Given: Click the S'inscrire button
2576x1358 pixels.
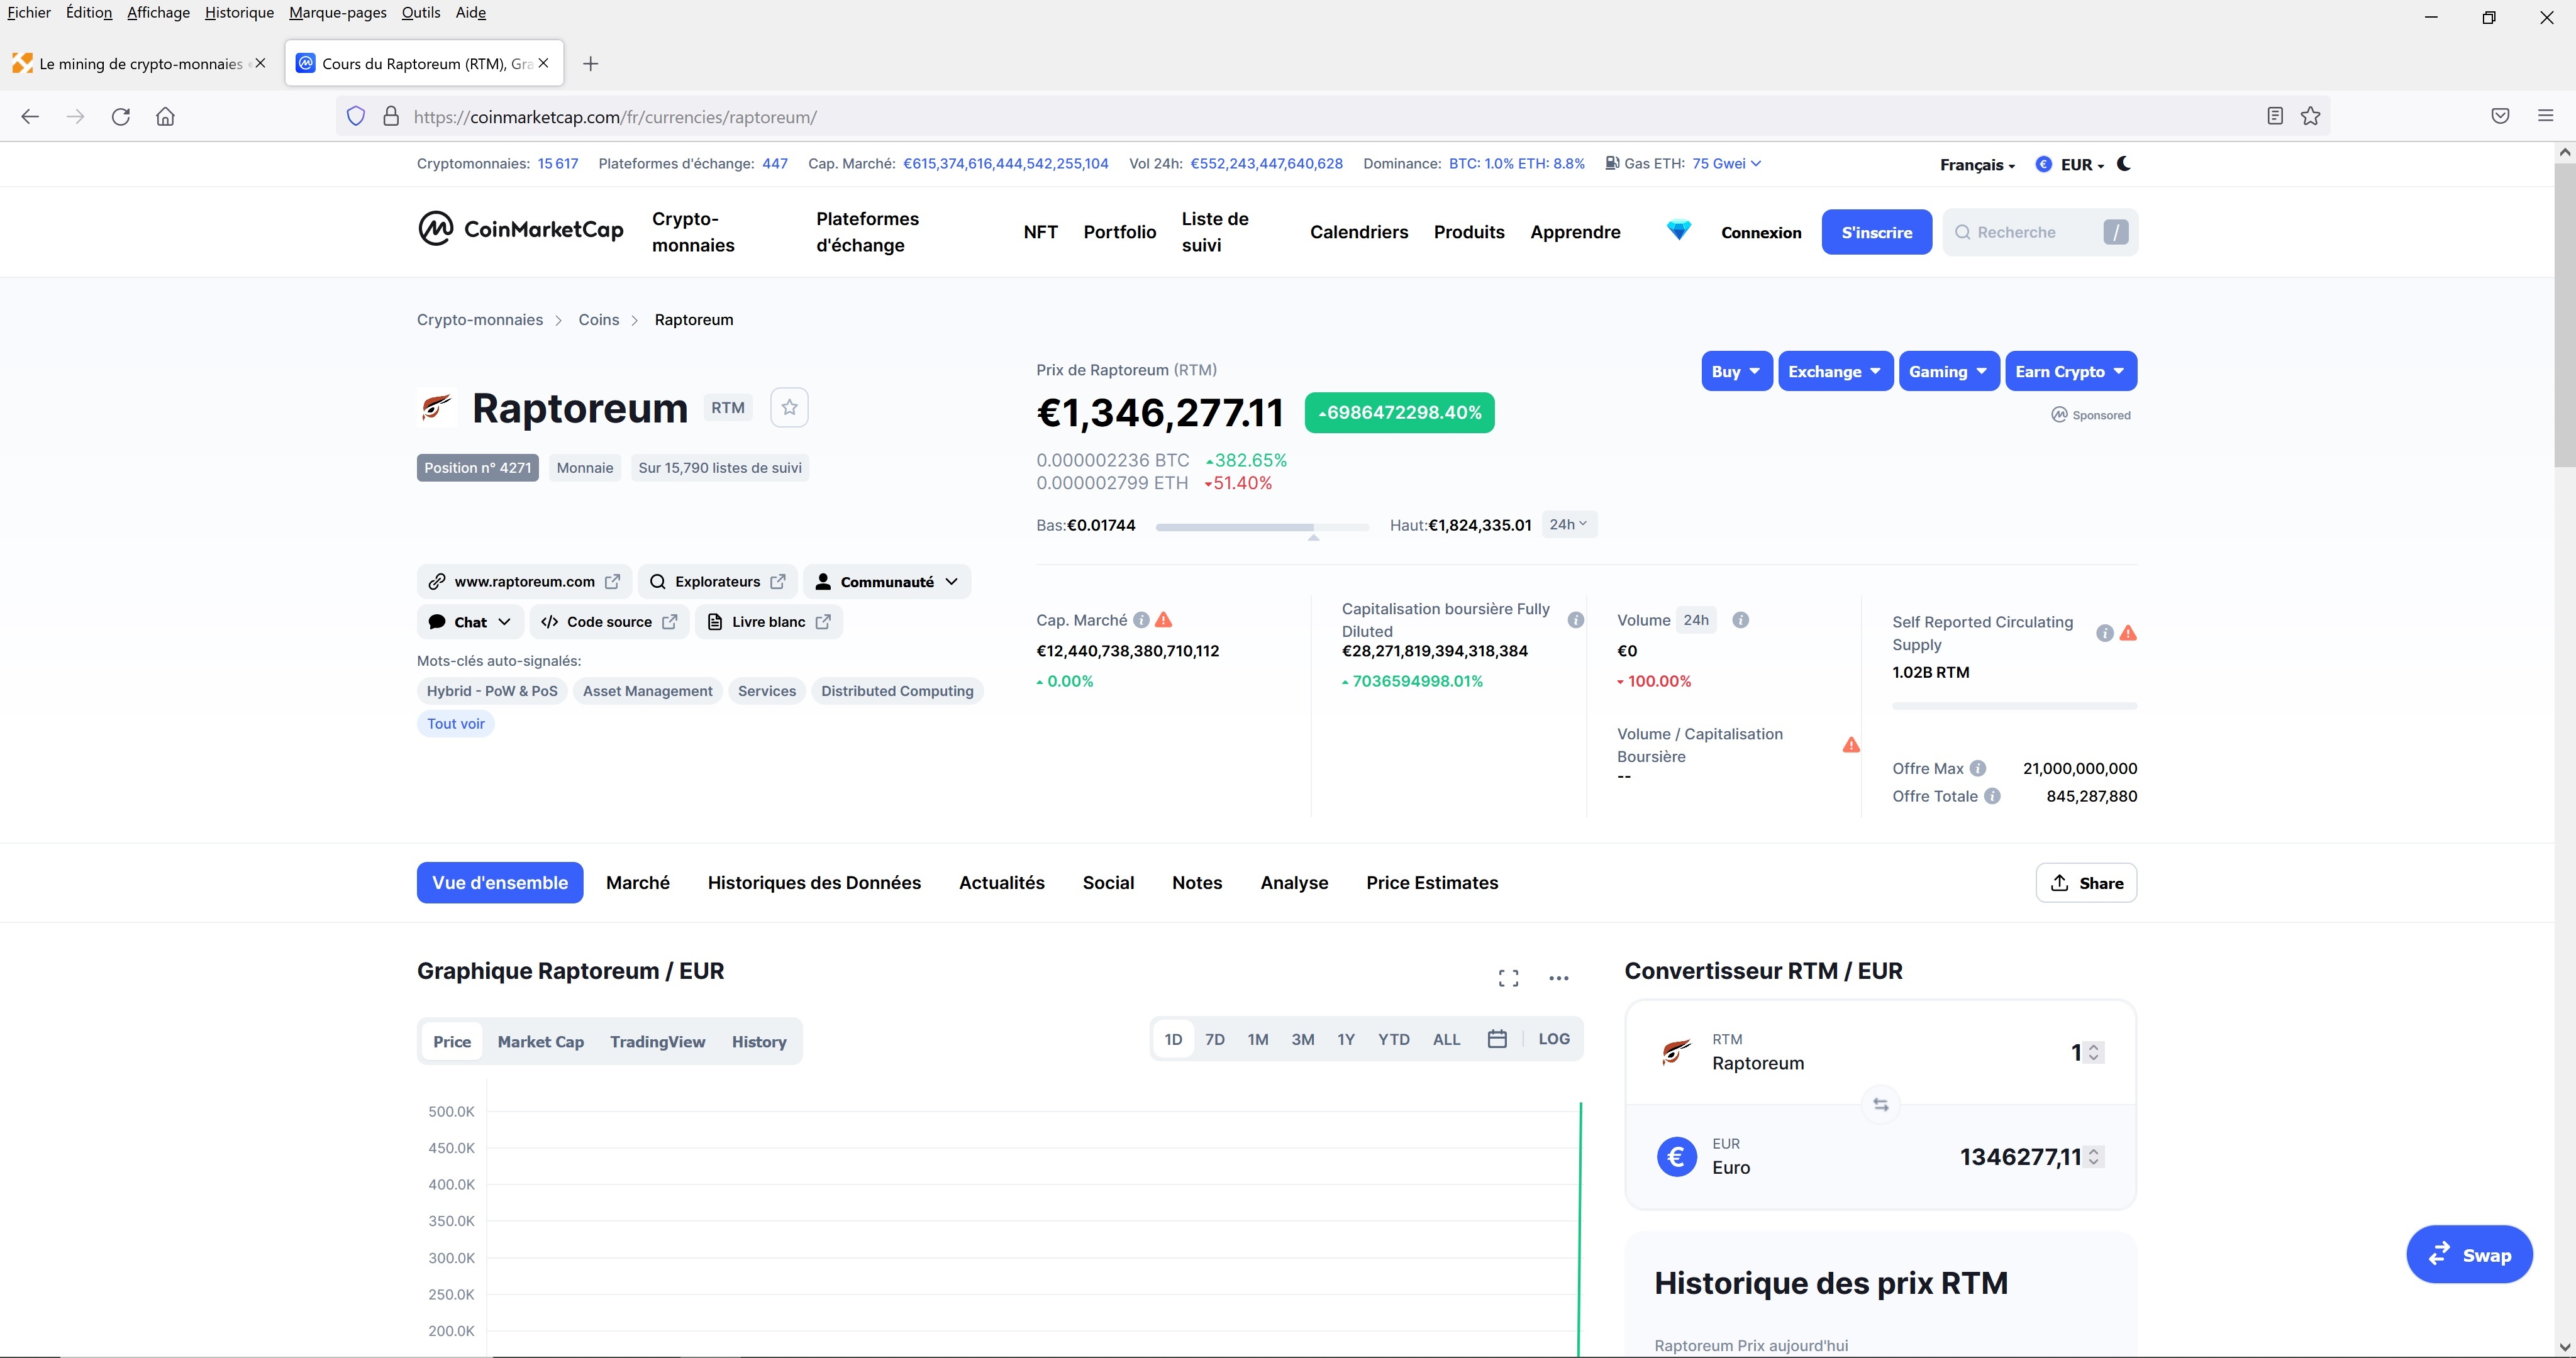Looking at the screenshot, I should coord(1876,232).
